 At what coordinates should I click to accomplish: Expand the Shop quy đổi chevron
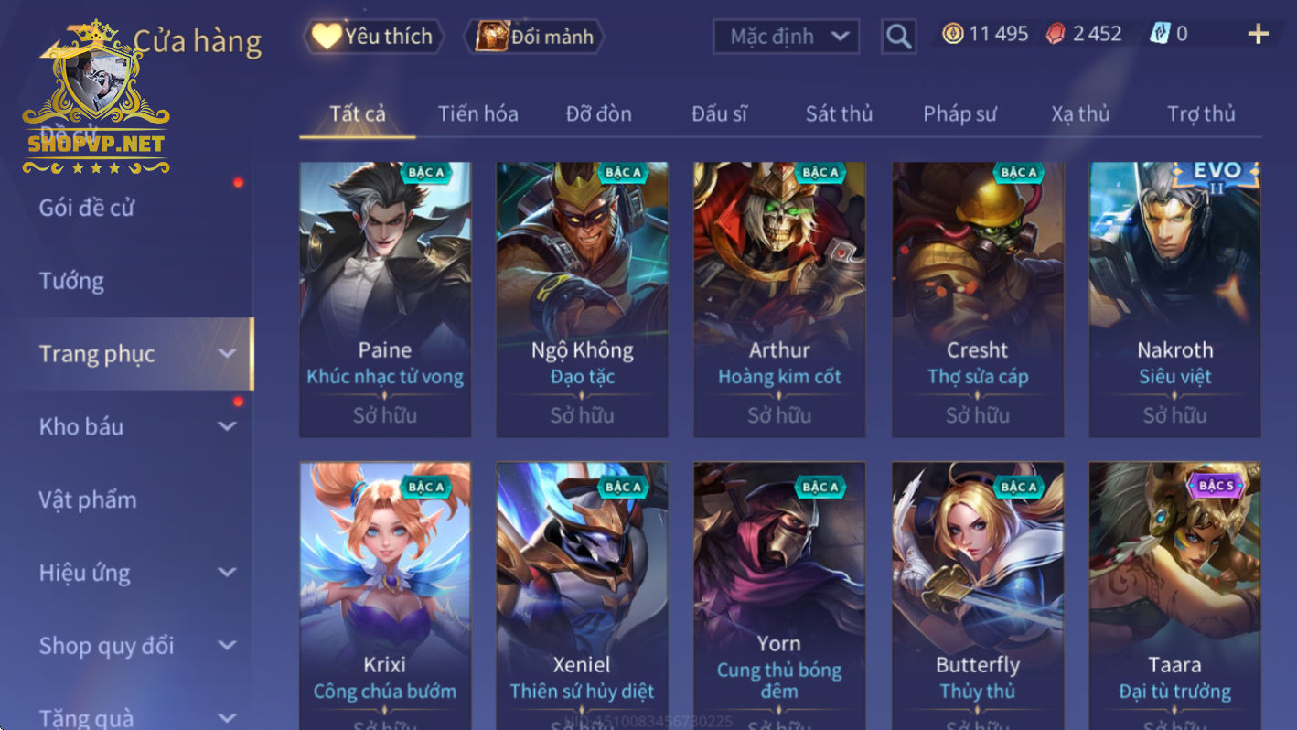[227, 646]
